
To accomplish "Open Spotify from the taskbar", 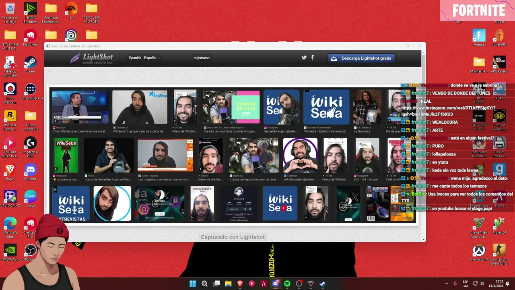I will click(287, 284).
